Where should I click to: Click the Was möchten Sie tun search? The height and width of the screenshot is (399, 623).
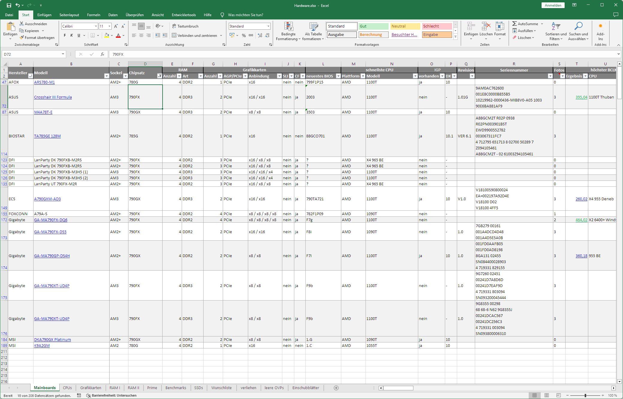click(x=245, y=15)
